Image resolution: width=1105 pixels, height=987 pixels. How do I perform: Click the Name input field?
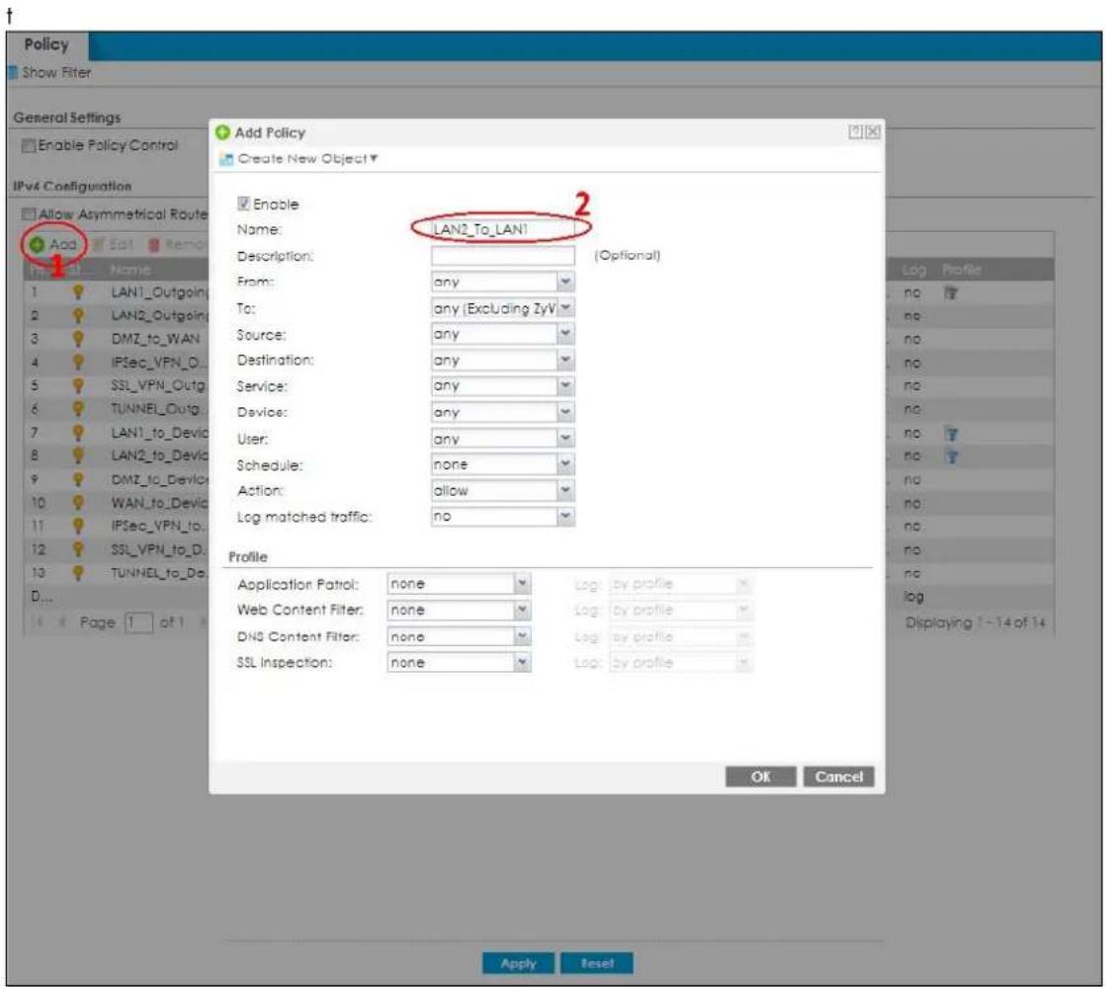[x=502, y=229]
